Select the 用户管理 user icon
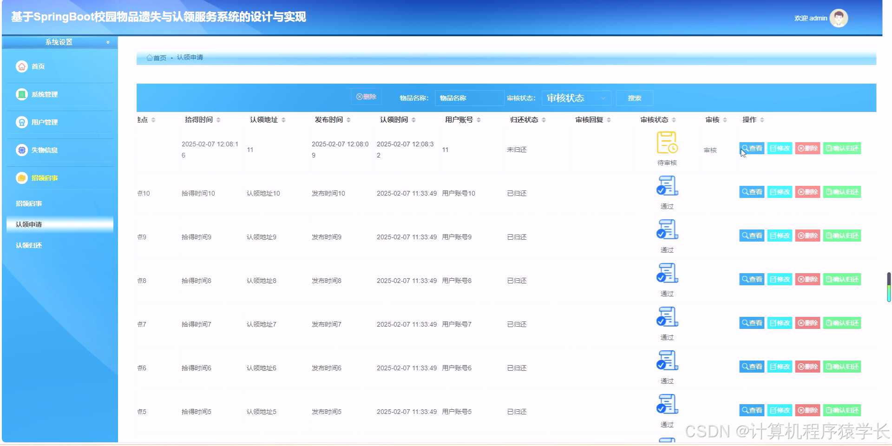Screen dimensions: 892x446 [x=22, y=122]
